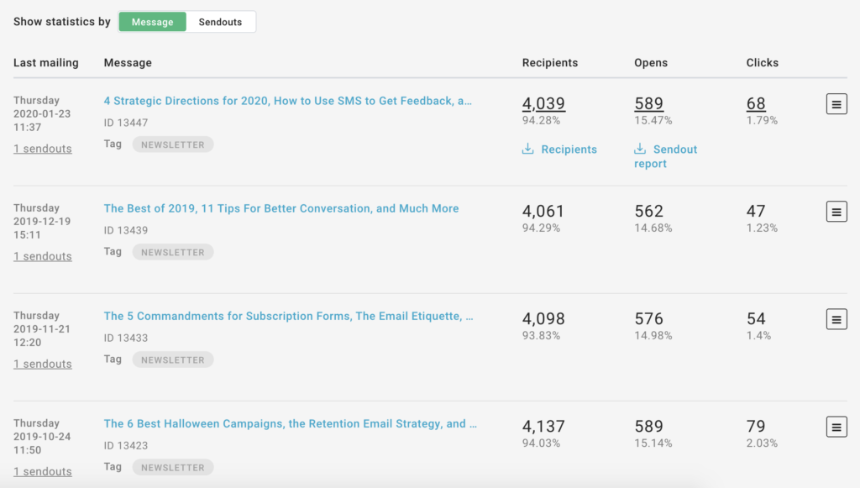Click the 4,039 recipients count

tap(543, 103)
